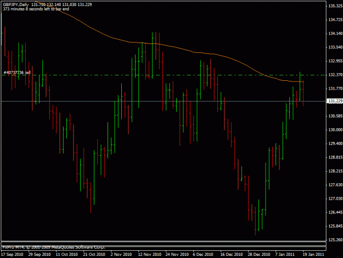Click the 24 Nov 2010 date label
The image size is (343, 258).
177,254
